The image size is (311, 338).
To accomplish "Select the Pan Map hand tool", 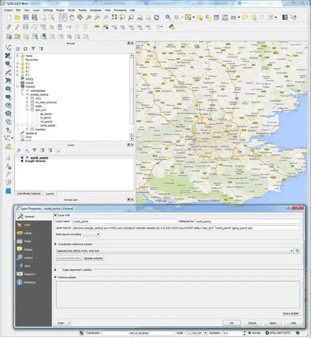I will 71,17.
